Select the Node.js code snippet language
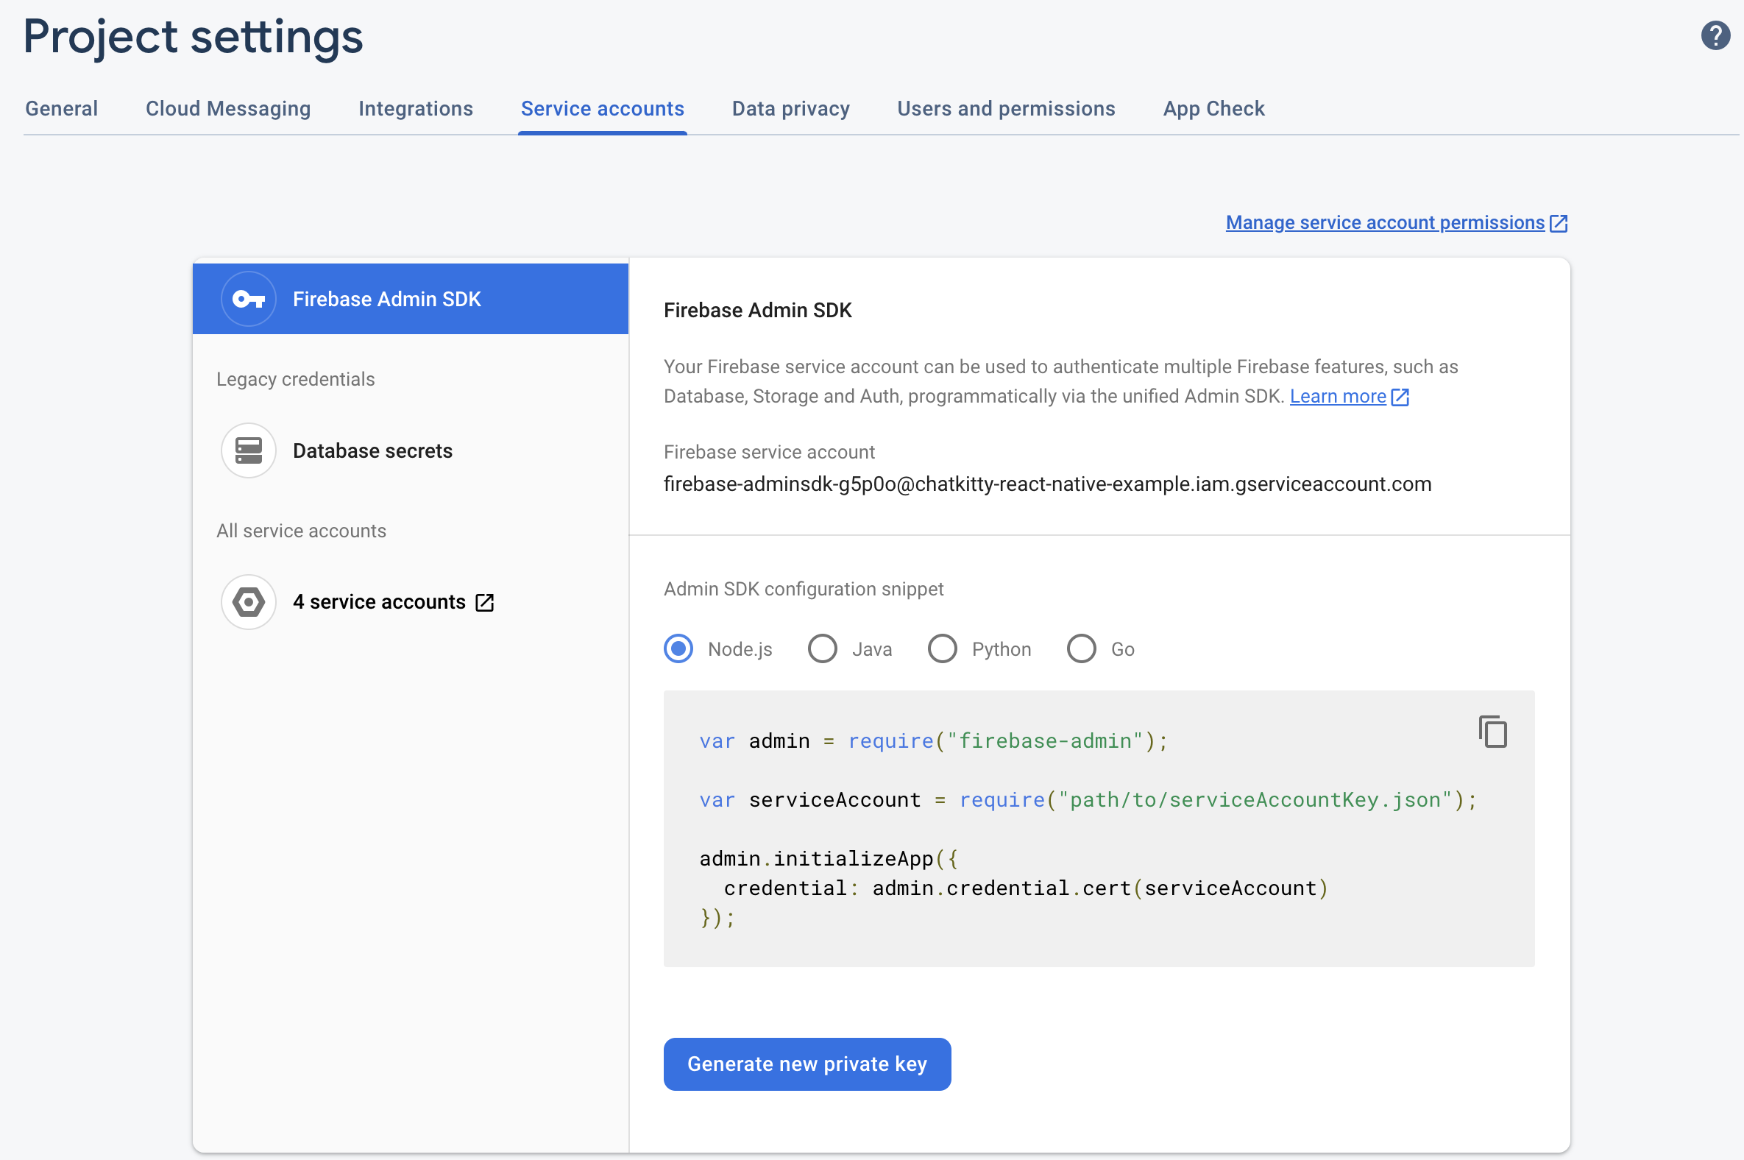The height and width of the screenshot is (1160, 1744). (x=678, y=648)
